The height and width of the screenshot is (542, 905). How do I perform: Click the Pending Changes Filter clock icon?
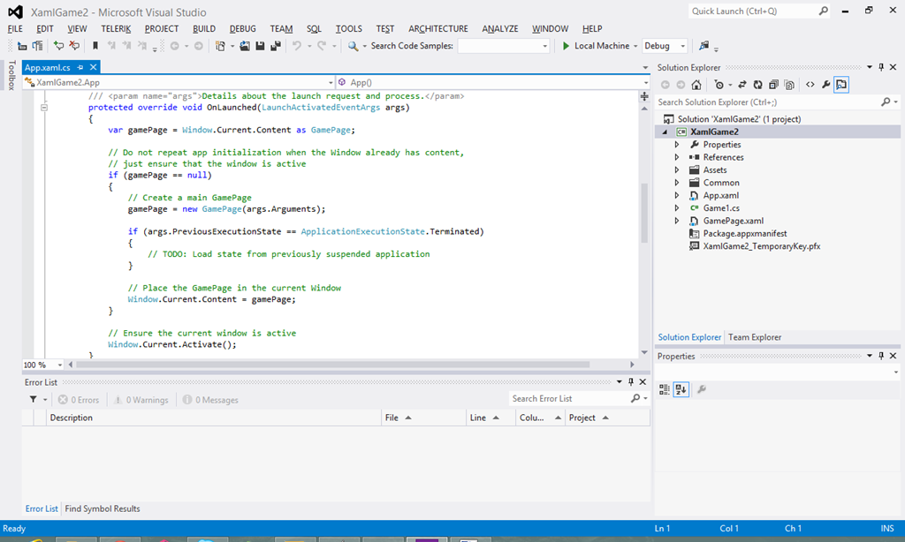[719, 85]
